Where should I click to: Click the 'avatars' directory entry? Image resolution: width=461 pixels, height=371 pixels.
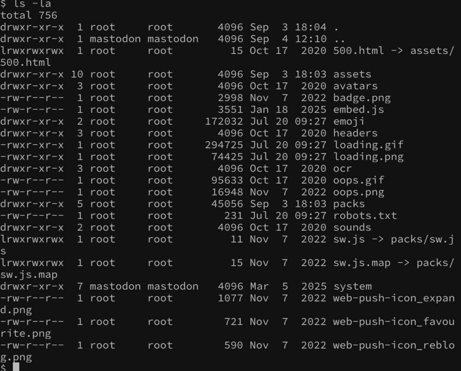[355, 86]
